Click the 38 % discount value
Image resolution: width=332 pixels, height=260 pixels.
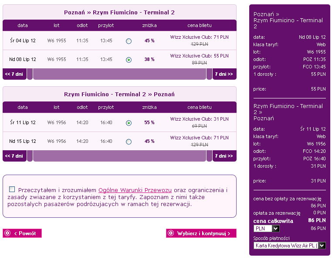pos(149,60)
